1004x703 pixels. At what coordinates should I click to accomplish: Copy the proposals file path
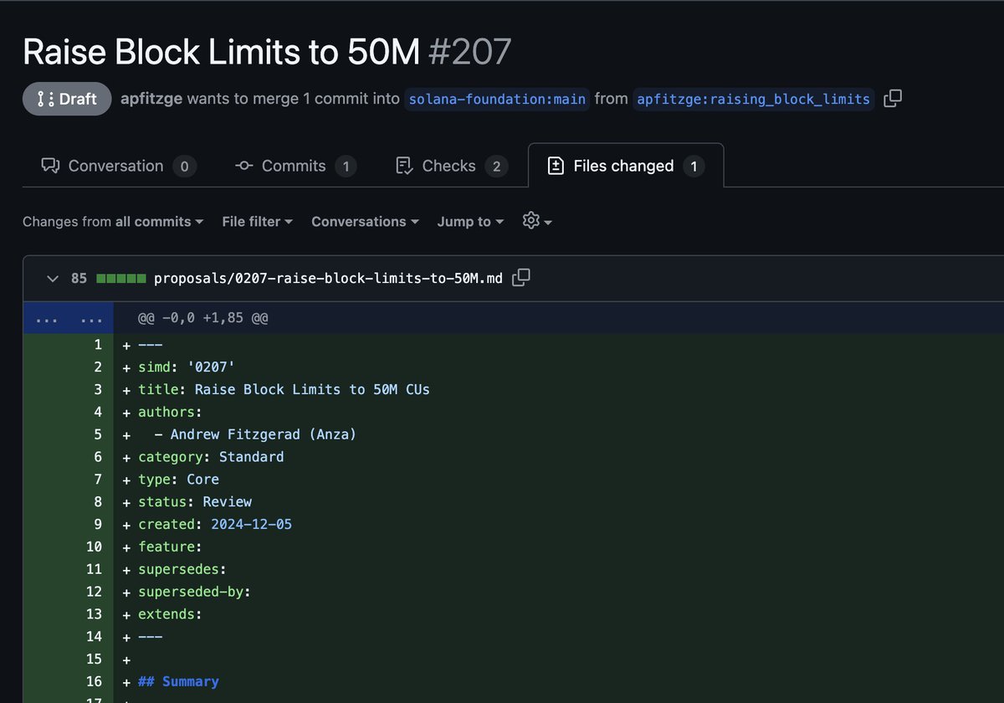[x=520, y=277]
